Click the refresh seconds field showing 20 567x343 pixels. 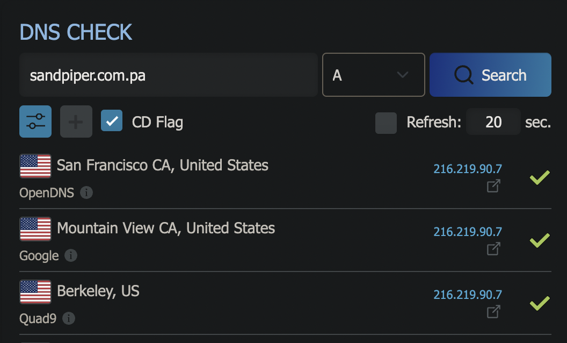493,122
